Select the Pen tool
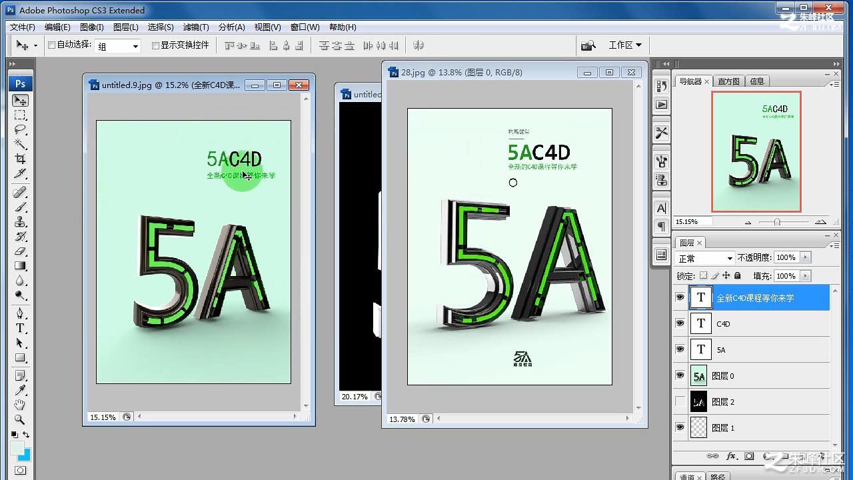The width and height of the screenshot is (853, 480). [x=21, y=313]
